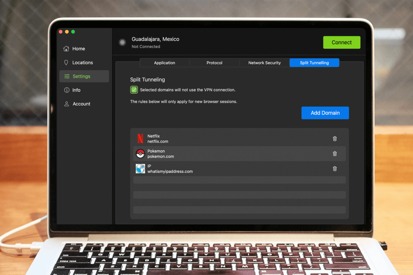Click the Netflix logo icon
The image size is (413, 275).
(140, 139)
